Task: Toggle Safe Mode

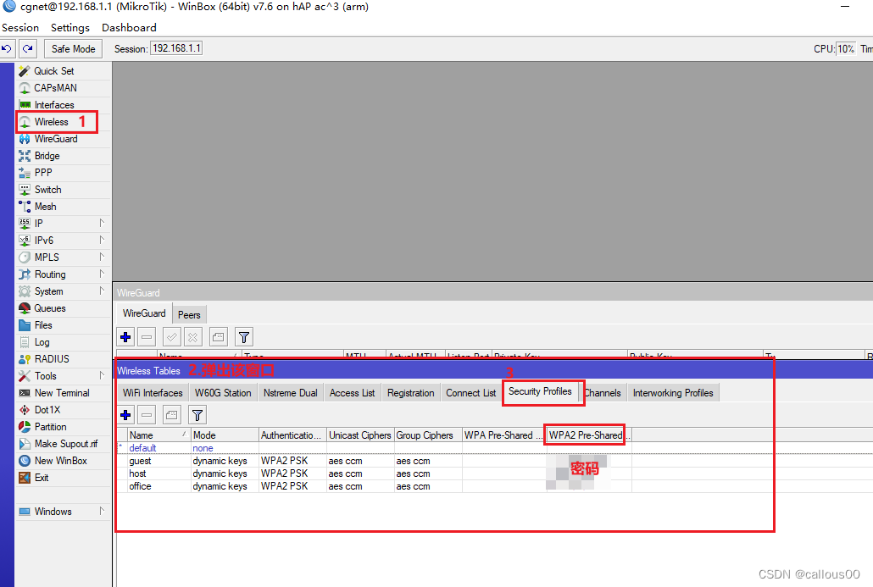Action: coord(72,48)
